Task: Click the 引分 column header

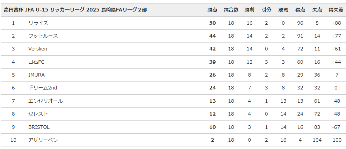Action: (x=266, y=10)
